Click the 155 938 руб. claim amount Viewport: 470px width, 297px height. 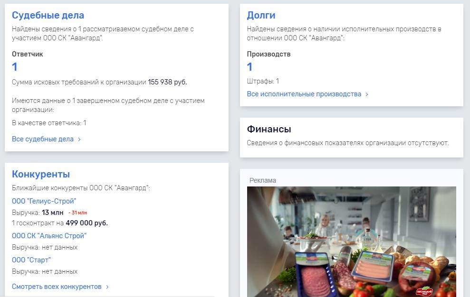(x=167, y=82)
